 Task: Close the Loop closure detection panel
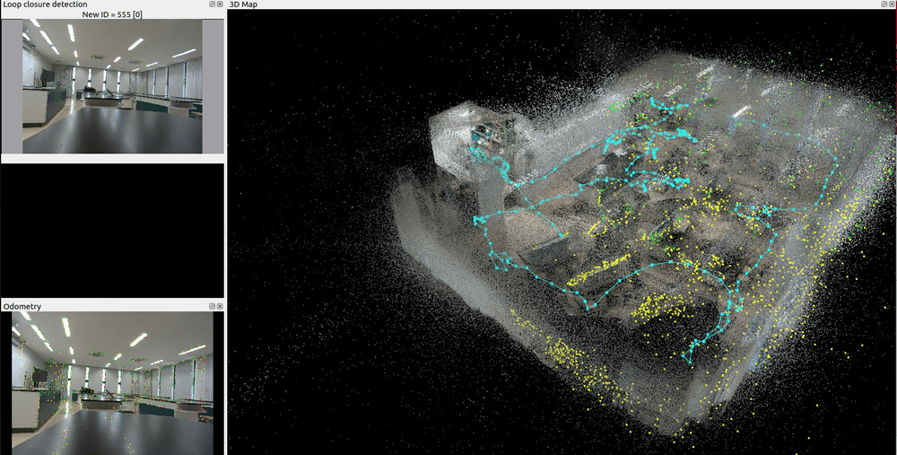pyautogui.click(x=220, y=4)
